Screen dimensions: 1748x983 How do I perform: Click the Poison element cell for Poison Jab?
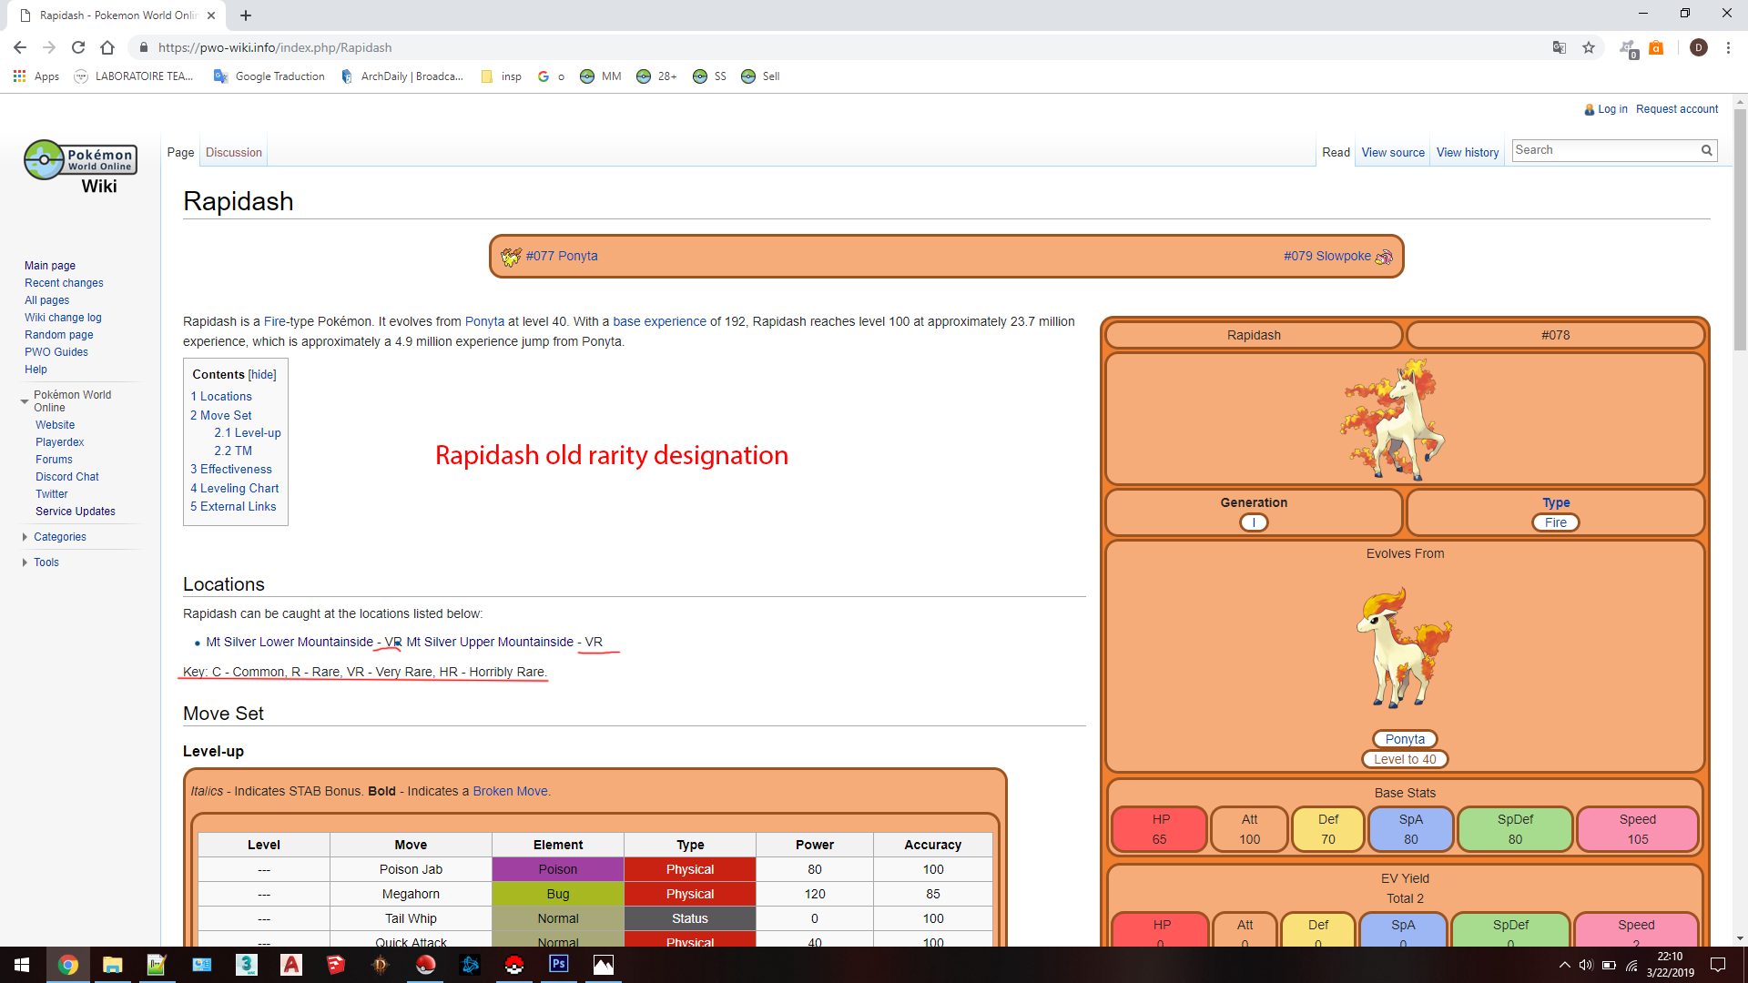558,869
